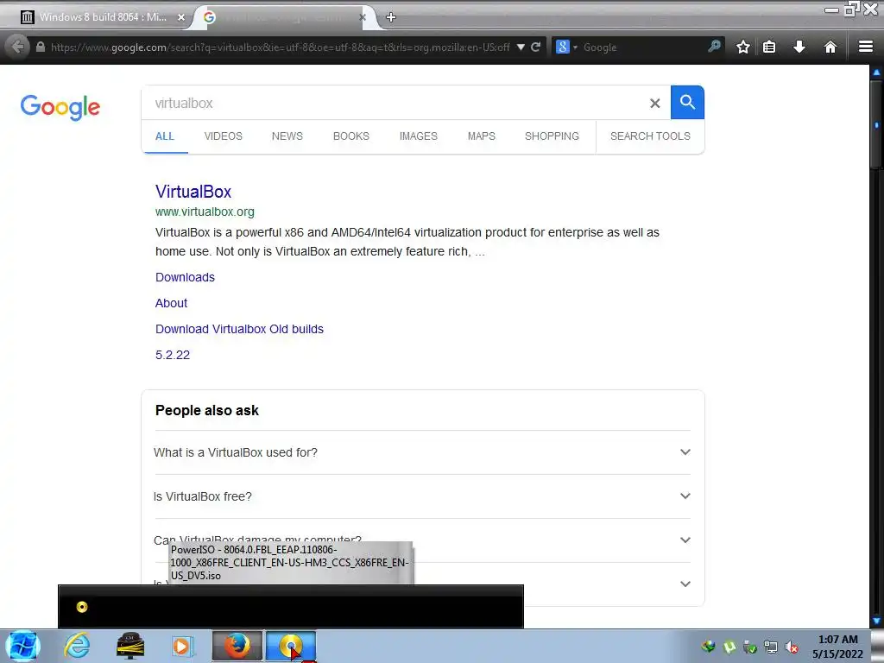Image resolution: width=884 pixels, height=663 pixels.
Task: Open the network tray icon
Action: tap(771, 647)
